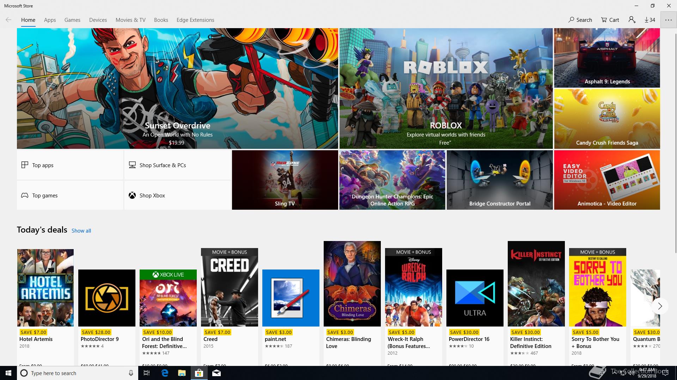Open the Creed movie poster
This screenshot has width=677, height=380.
click(230, 287)
